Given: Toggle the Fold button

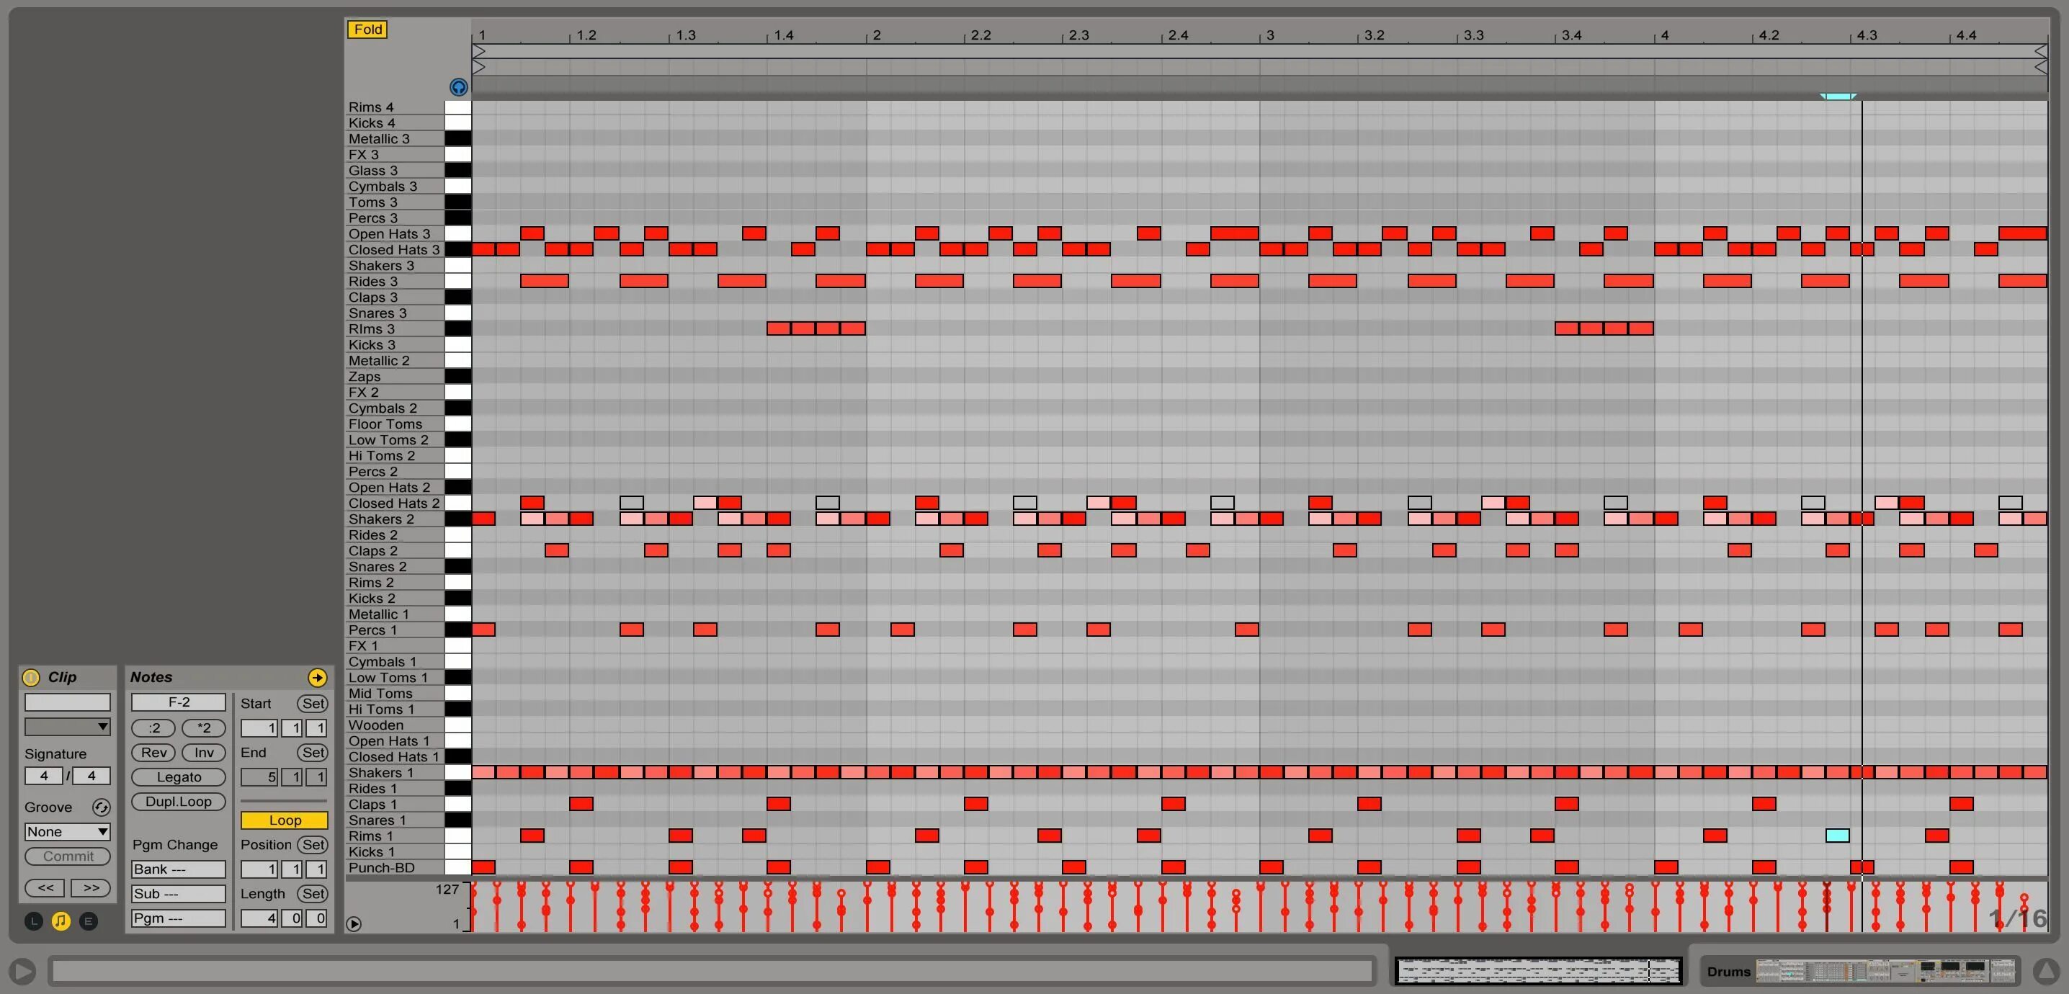Looking at the screenshot, I should point(367,30).
